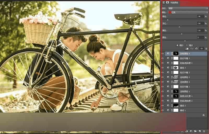Select the 选取颜色 1 layer name
Screen dimensions: 209x134
(x=185, y=91)
